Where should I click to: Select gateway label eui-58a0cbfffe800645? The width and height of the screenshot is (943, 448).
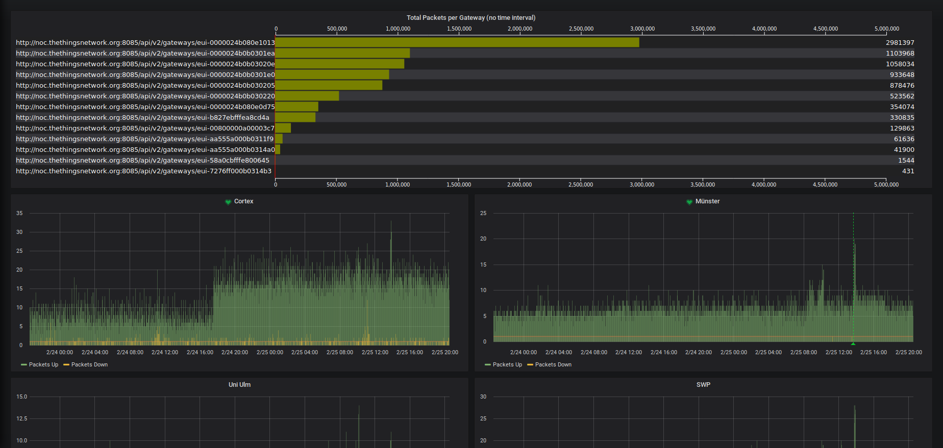[x=142, y=161]
